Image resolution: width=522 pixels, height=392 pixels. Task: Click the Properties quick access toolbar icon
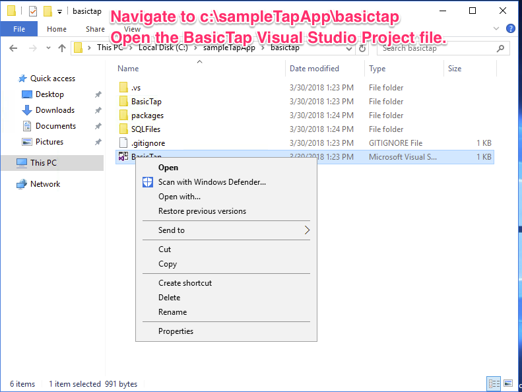point(33,11)
